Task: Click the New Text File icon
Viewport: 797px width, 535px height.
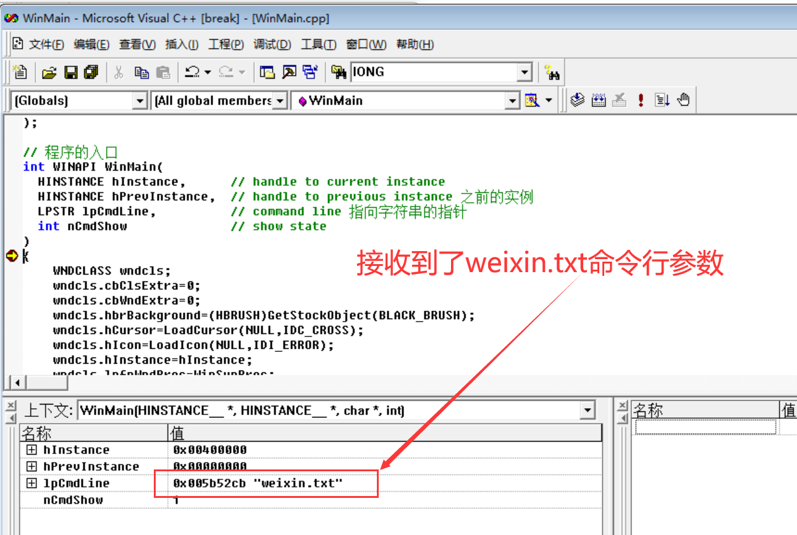Action: click(x=20, y=72)
